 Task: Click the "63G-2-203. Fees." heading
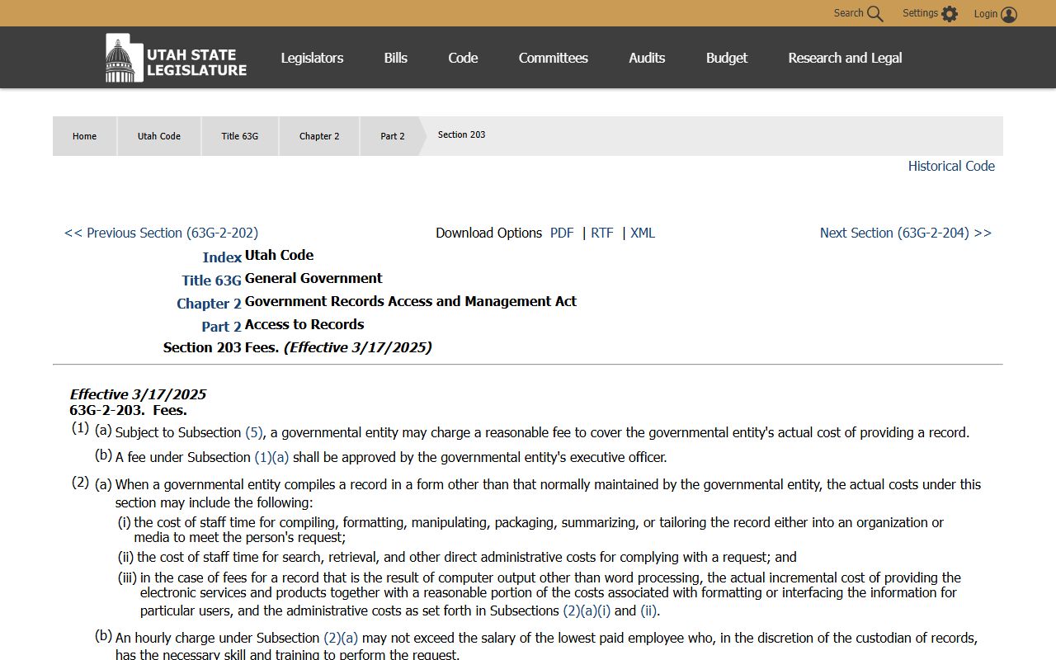pyautogui.click(x=128, y=410)
